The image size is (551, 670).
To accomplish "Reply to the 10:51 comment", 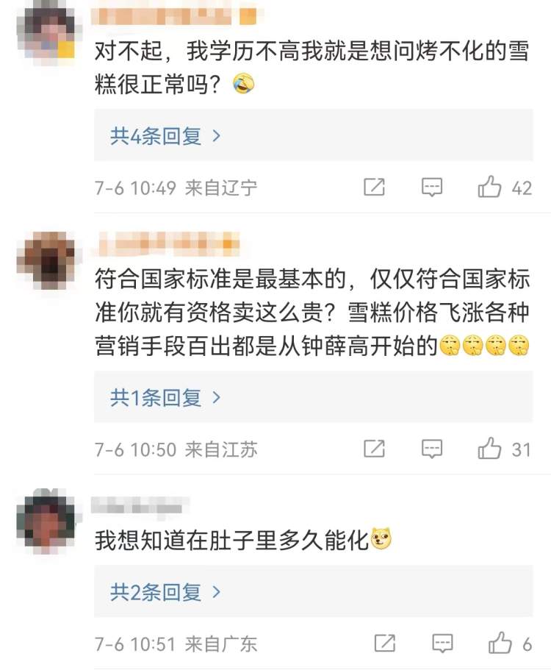I will [x=442, y=643].
